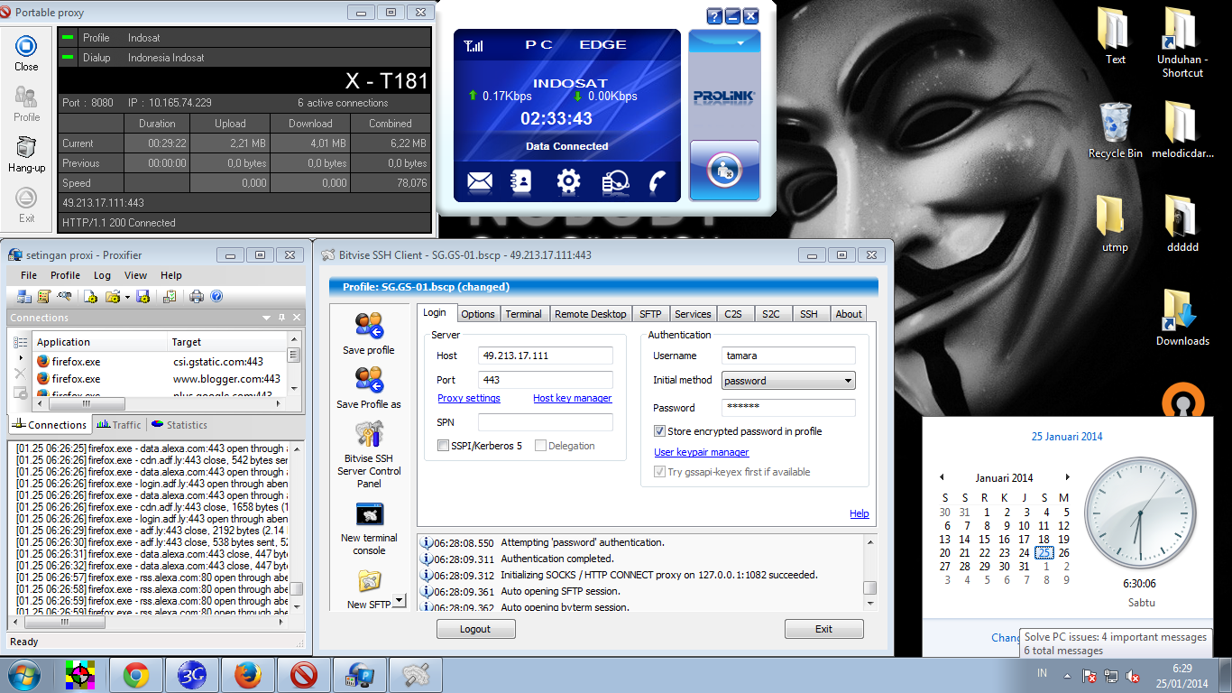Image resolution: width=1232 pixels, height=693 pixels.
Task: Click the Exit icon in Portable proxy
Action: [x=26, y=198]
